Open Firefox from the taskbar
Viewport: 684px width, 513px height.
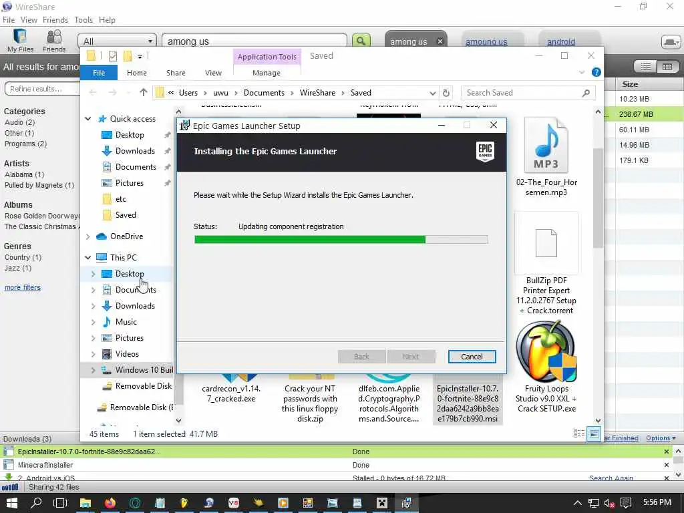coord(110,503)
